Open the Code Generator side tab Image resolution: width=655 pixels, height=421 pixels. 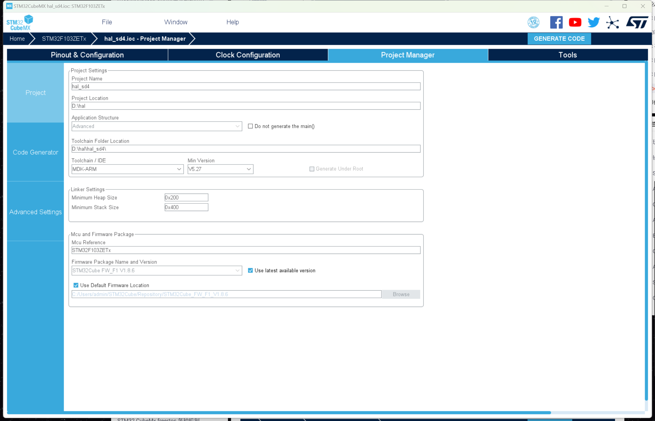point(36,152)
